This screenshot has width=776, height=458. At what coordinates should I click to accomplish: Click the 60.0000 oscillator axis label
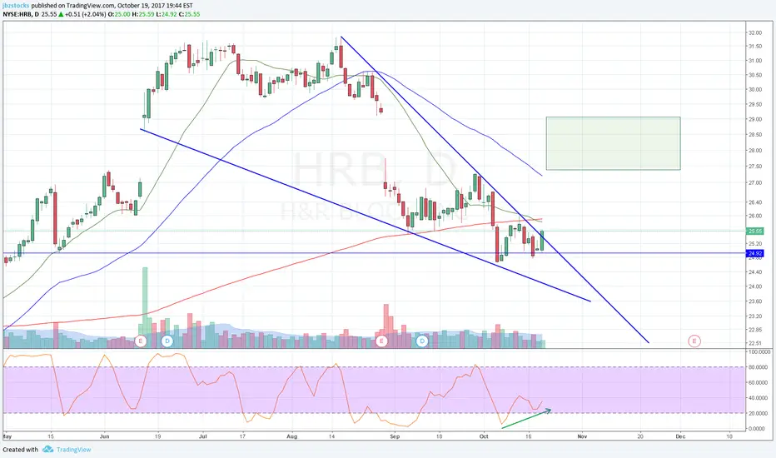tap(759, 383)
